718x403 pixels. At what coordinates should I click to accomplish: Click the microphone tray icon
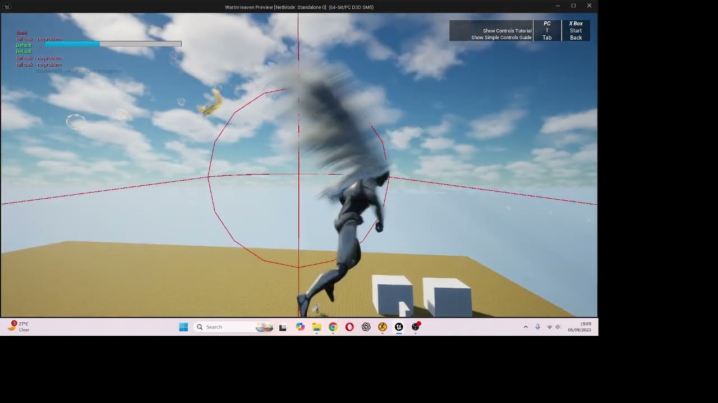click(537, 327)
